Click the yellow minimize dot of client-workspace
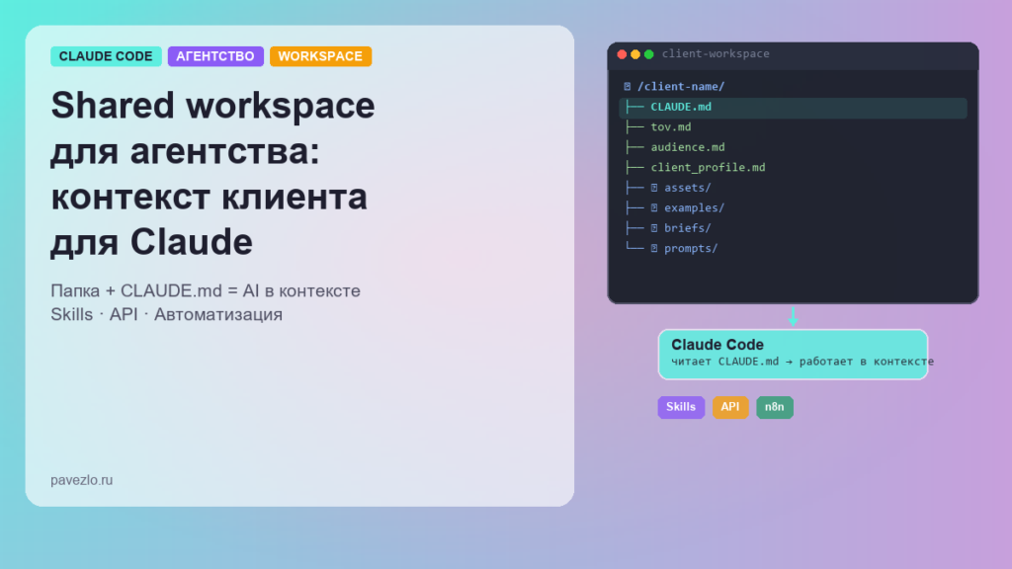The width and height of the screenshot is (1012, 569). [x=635, y=54]
